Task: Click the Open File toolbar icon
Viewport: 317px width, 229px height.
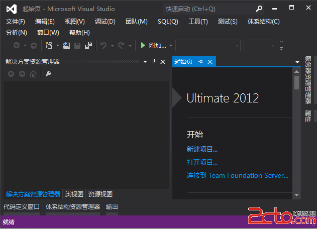Action: pos(66,46)
